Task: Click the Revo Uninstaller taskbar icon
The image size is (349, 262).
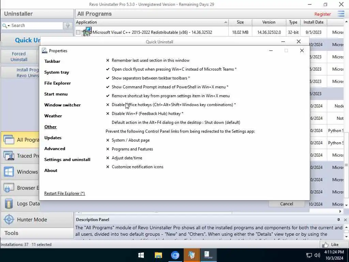Action: click(x=192, y=255)
